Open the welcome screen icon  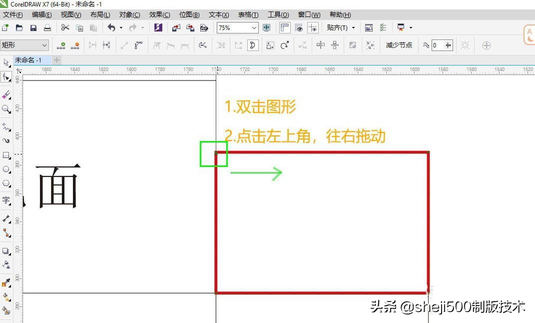pyautogui.click(x=369, y=28)
